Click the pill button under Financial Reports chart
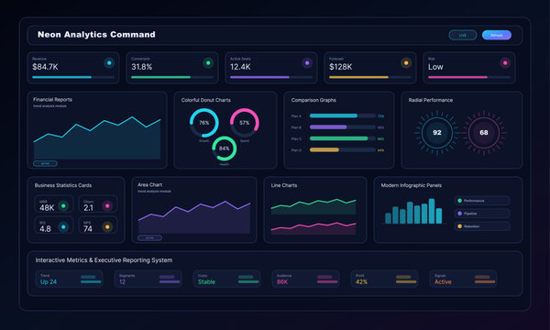 (45, 163)
